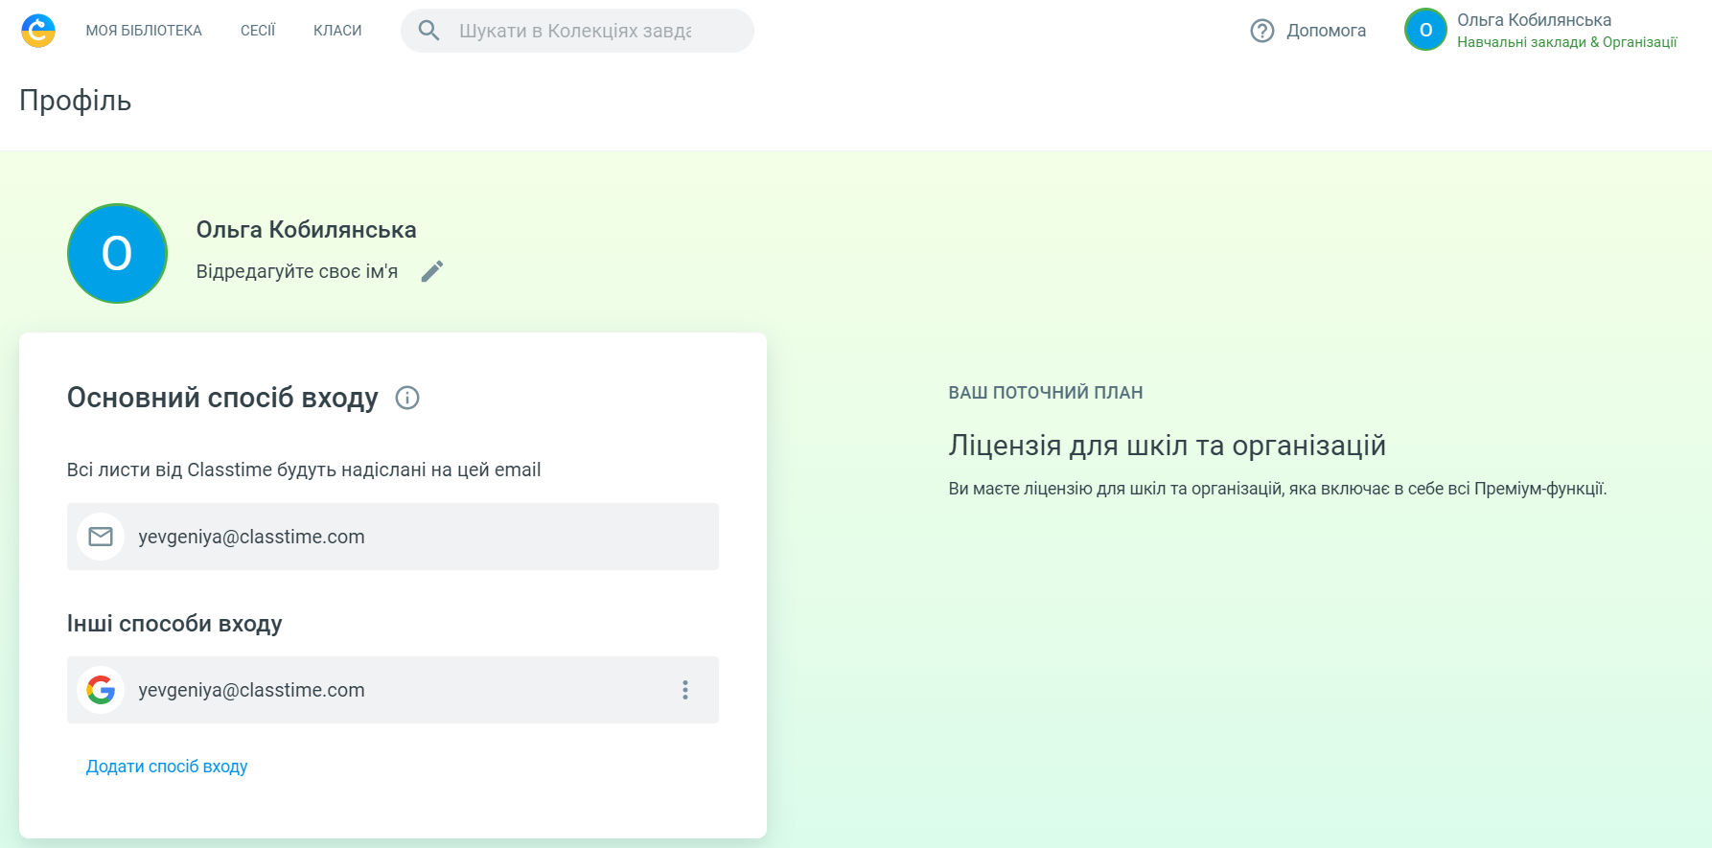Open user menu via Ольга Кобилянська name
Screen dimensions: 1712x848
[x=1534, y=20]
